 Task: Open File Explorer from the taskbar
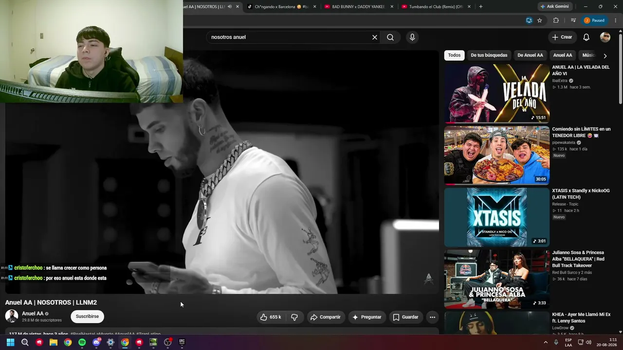(x=54, y=342)
